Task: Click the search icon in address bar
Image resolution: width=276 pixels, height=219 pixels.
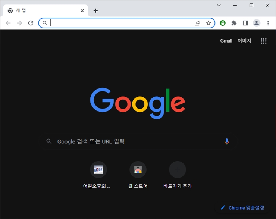Action: (x=45, y=23)
